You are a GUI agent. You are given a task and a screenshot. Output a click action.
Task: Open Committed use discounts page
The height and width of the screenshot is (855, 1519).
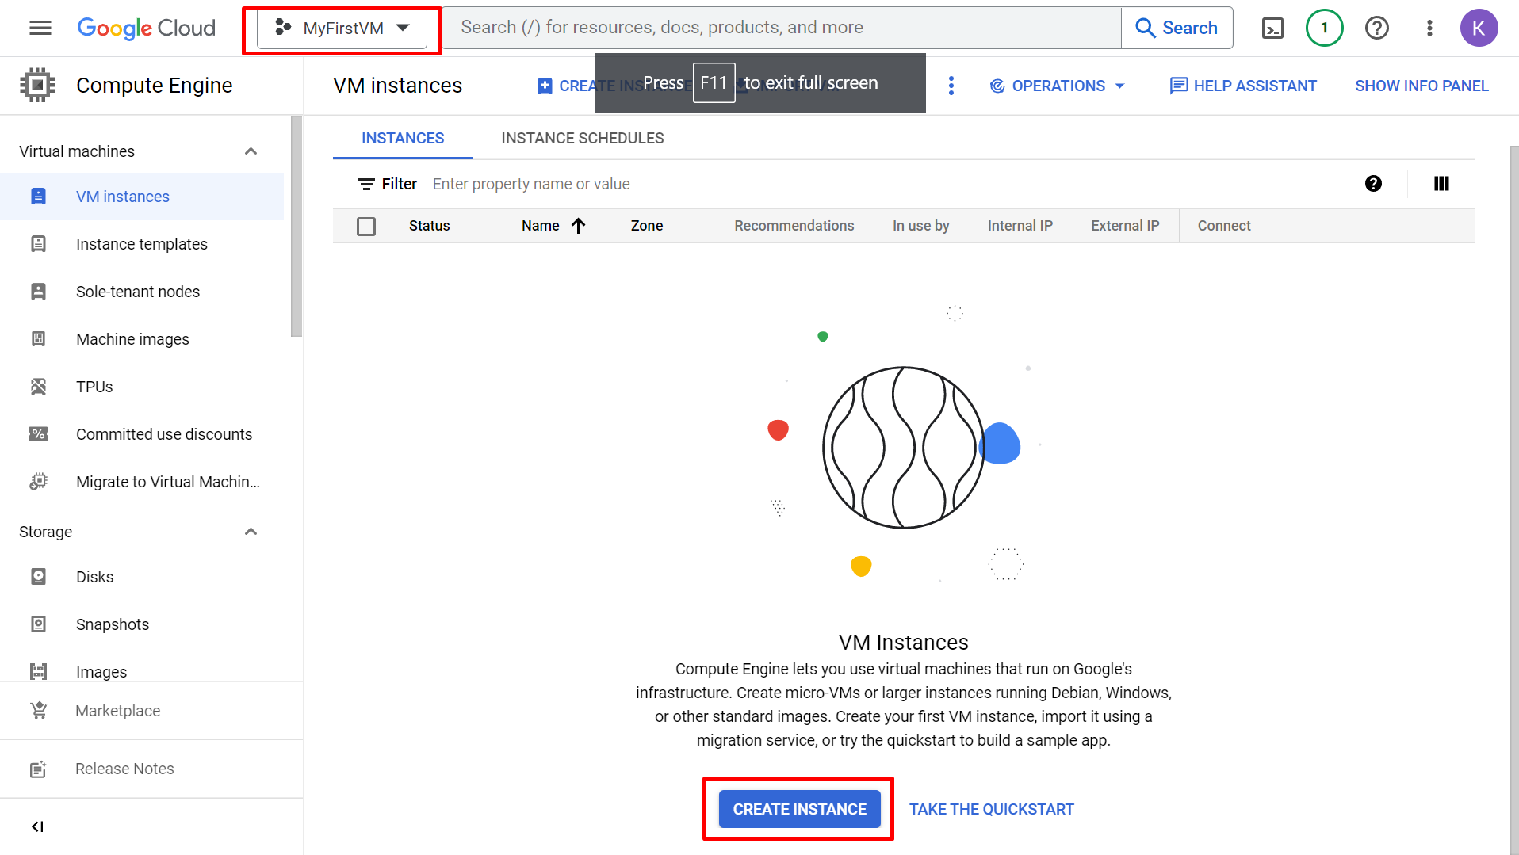[142, 434]
